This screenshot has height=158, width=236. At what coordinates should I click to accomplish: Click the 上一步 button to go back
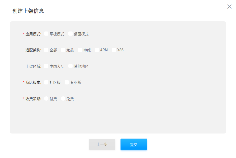point(102,144)
